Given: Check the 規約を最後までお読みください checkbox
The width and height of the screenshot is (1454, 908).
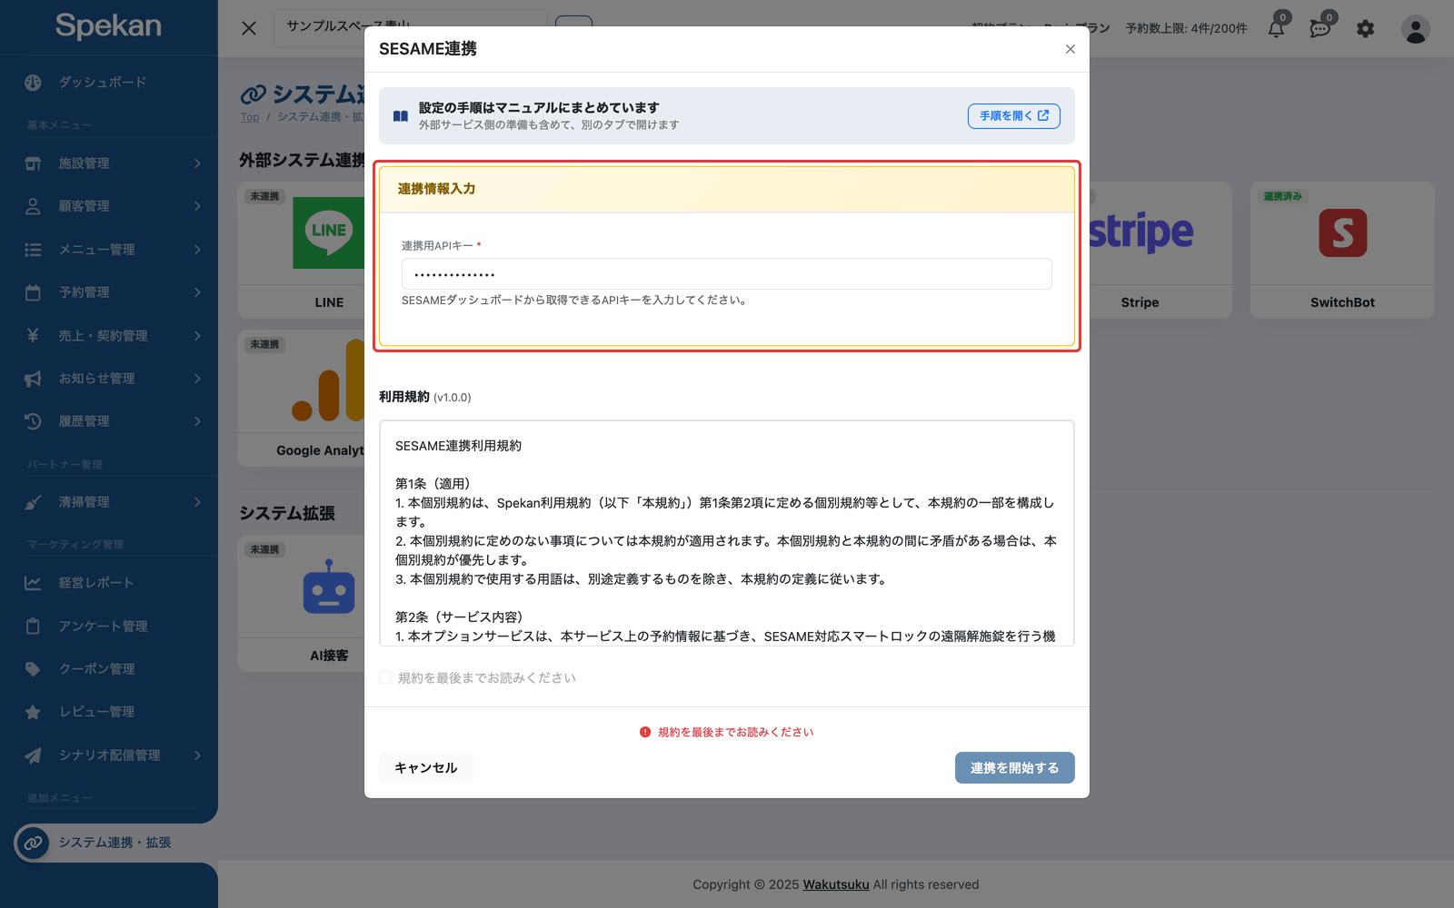Looking at the screenshot, I should [385, 677].
